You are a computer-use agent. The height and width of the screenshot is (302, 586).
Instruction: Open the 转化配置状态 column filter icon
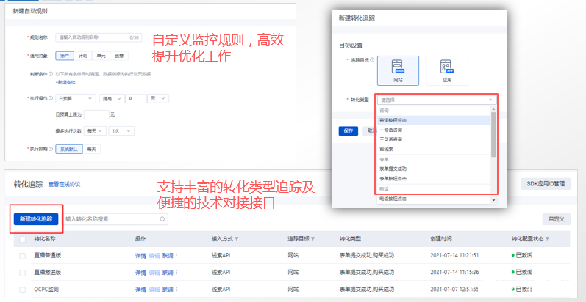coord(547,239)
